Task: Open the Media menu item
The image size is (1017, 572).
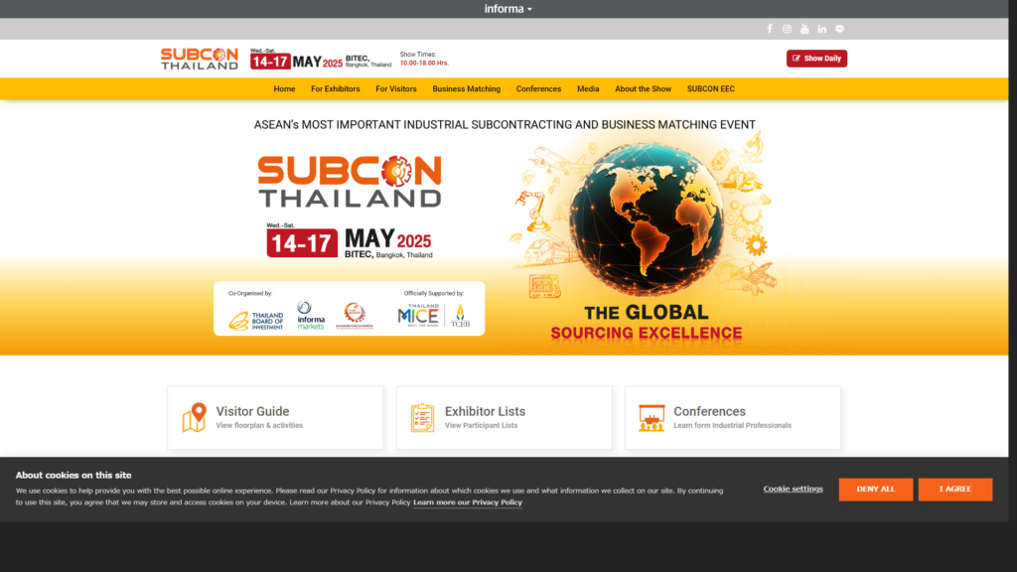Action: (x=588, y=88)
